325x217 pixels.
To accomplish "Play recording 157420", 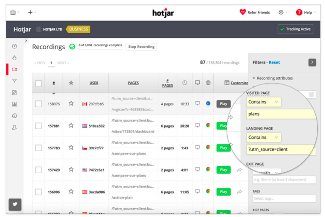I will coord(223,170).
